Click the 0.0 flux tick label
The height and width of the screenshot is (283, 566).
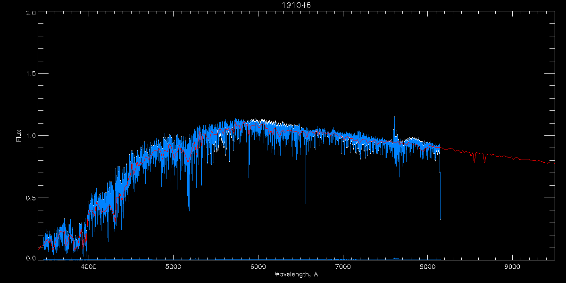(31, 258)
